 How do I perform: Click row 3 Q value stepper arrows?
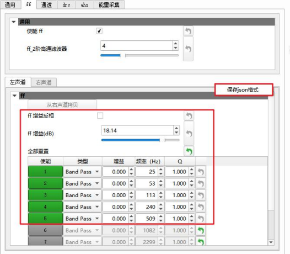(x=192, y=195)
